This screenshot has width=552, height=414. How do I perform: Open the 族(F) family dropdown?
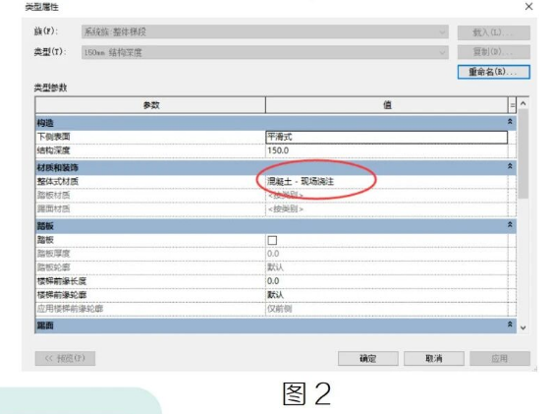click(x=265, y=32)
